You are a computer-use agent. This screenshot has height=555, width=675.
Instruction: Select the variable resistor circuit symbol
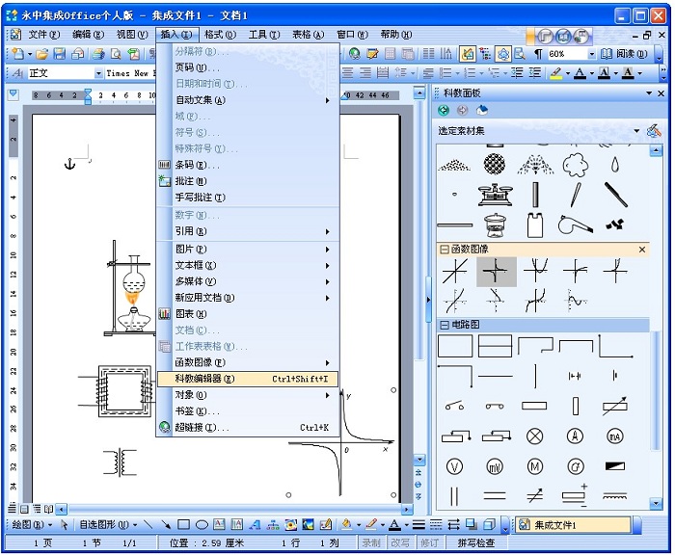[x=615, y=406]
